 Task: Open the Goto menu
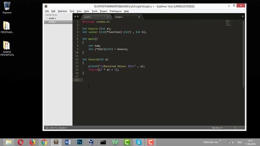point(87,11)
